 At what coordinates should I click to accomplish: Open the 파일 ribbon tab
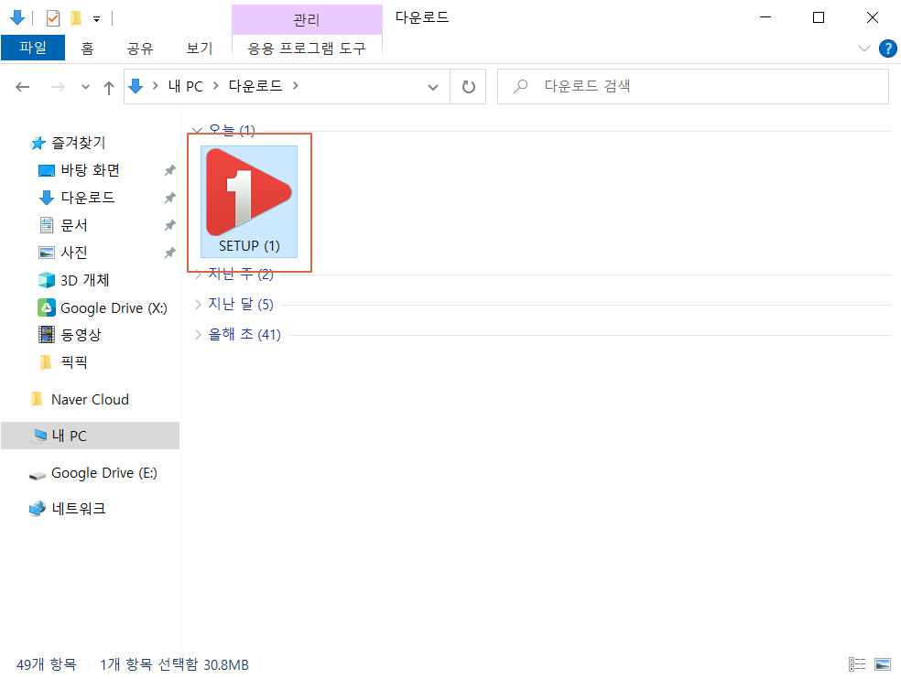(33, 48)
